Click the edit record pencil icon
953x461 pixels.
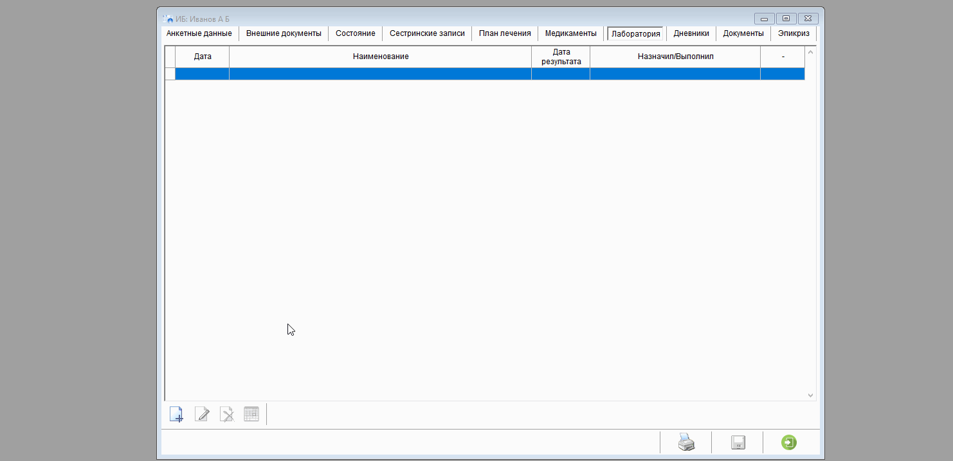coord(202,414)
